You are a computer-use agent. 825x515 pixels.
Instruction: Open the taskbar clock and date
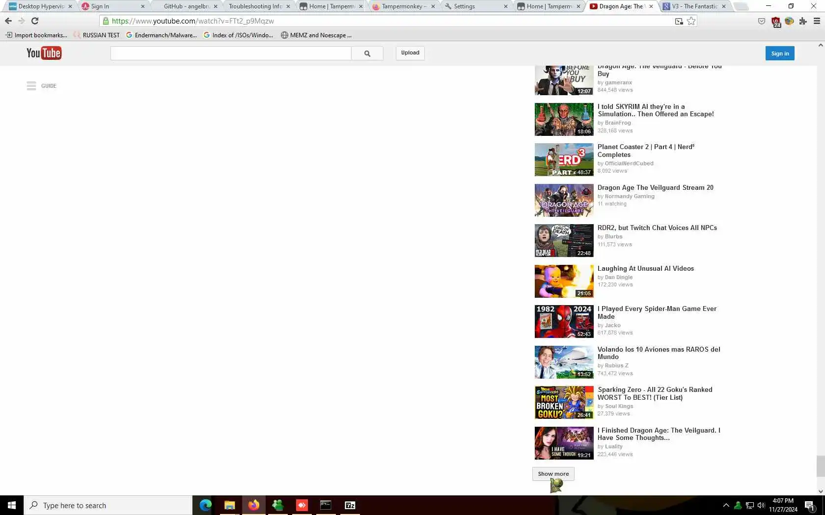[x=783, y=505]
